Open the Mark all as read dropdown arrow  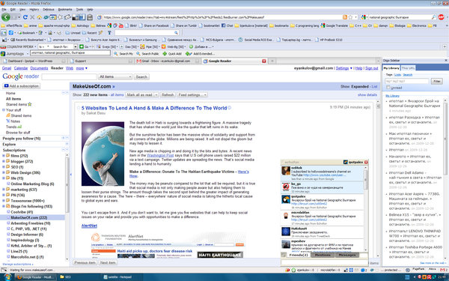(x=156, y=94)
